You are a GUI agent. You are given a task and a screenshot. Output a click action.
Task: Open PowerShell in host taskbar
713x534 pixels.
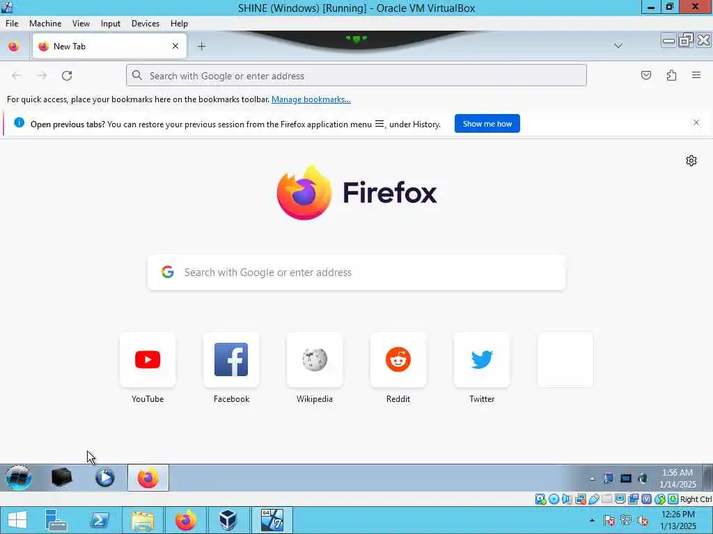tap(99, 520)
